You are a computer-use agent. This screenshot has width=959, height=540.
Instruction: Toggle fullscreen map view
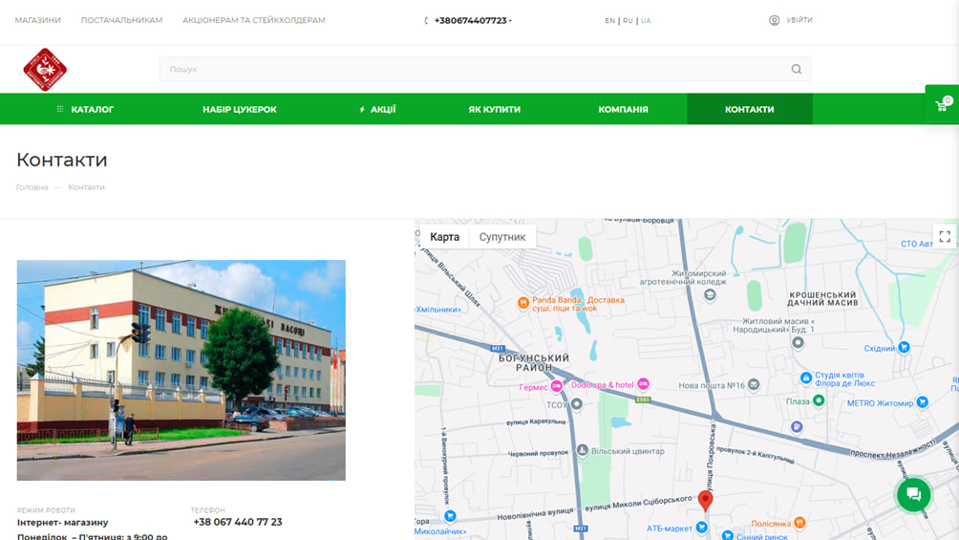(944, 237)
